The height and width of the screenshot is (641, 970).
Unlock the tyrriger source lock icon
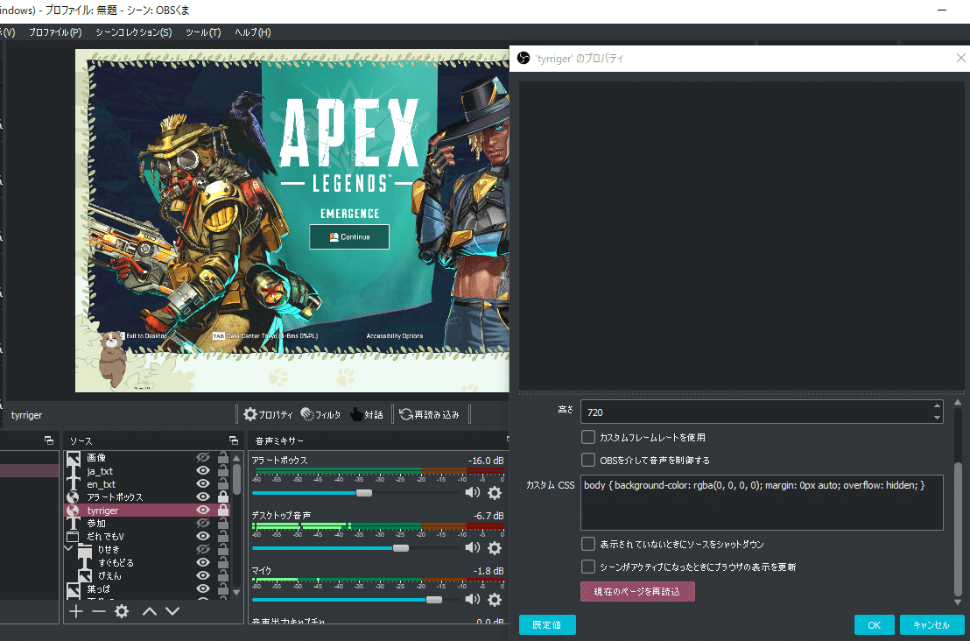pos(222,510)
